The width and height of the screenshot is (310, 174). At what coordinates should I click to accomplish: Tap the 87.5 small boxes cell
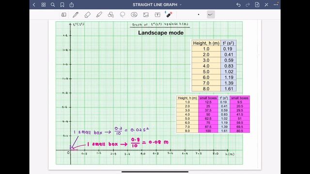[x=208, y=127]
